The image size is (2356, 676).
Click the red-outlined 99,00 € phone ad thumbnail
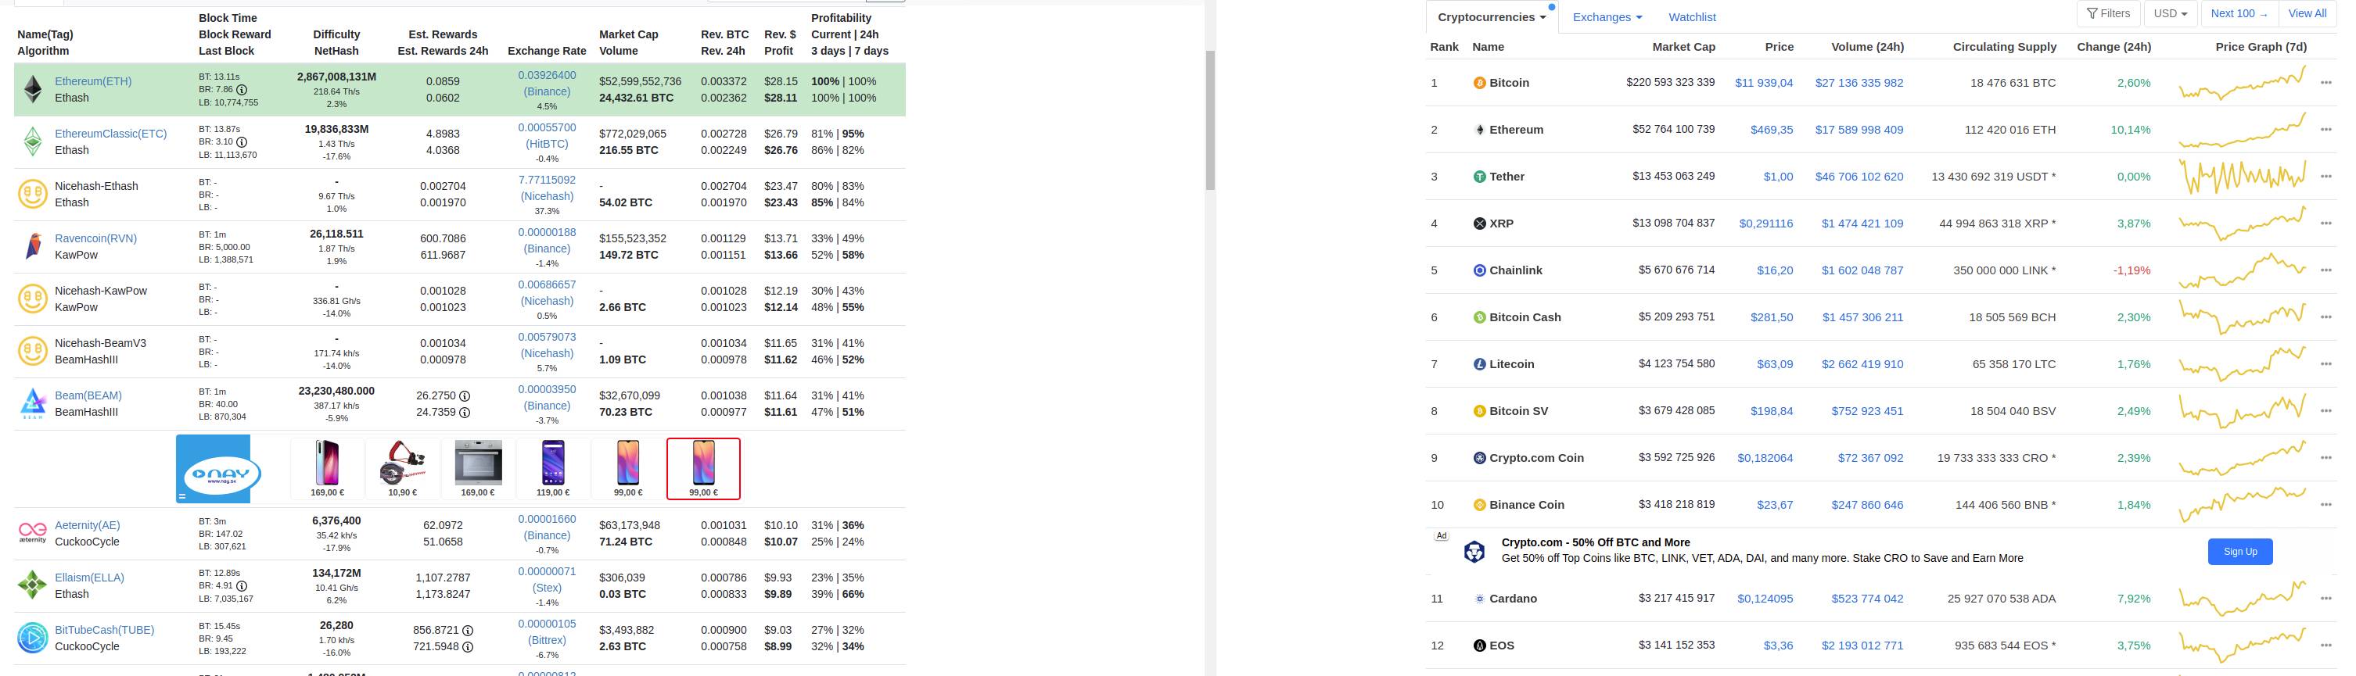(x=703, y=469)
